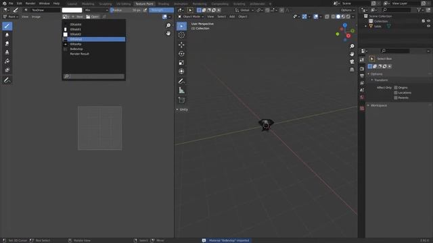Select the Clone stamp tool
Image resolution: width=433 pixels, height=243 pixels.
(7, 52)
